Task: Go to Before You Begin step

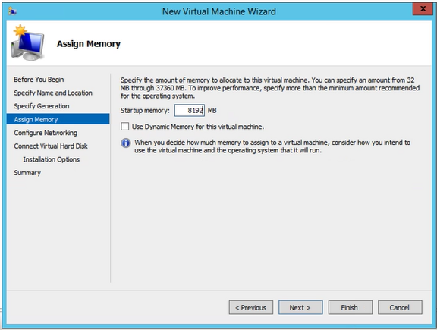Action: 39,80
